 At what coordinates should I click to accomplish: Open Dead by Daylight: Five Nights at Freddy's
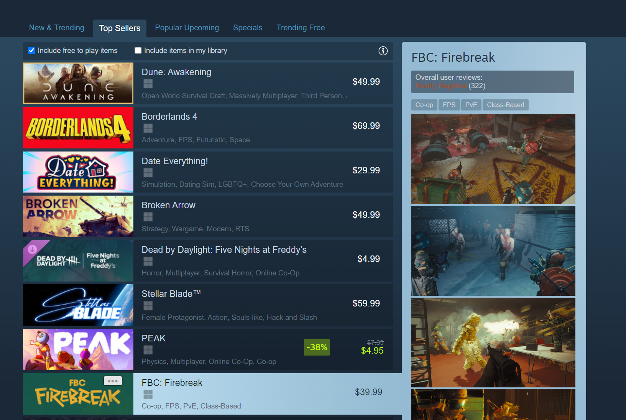[224, 250]
